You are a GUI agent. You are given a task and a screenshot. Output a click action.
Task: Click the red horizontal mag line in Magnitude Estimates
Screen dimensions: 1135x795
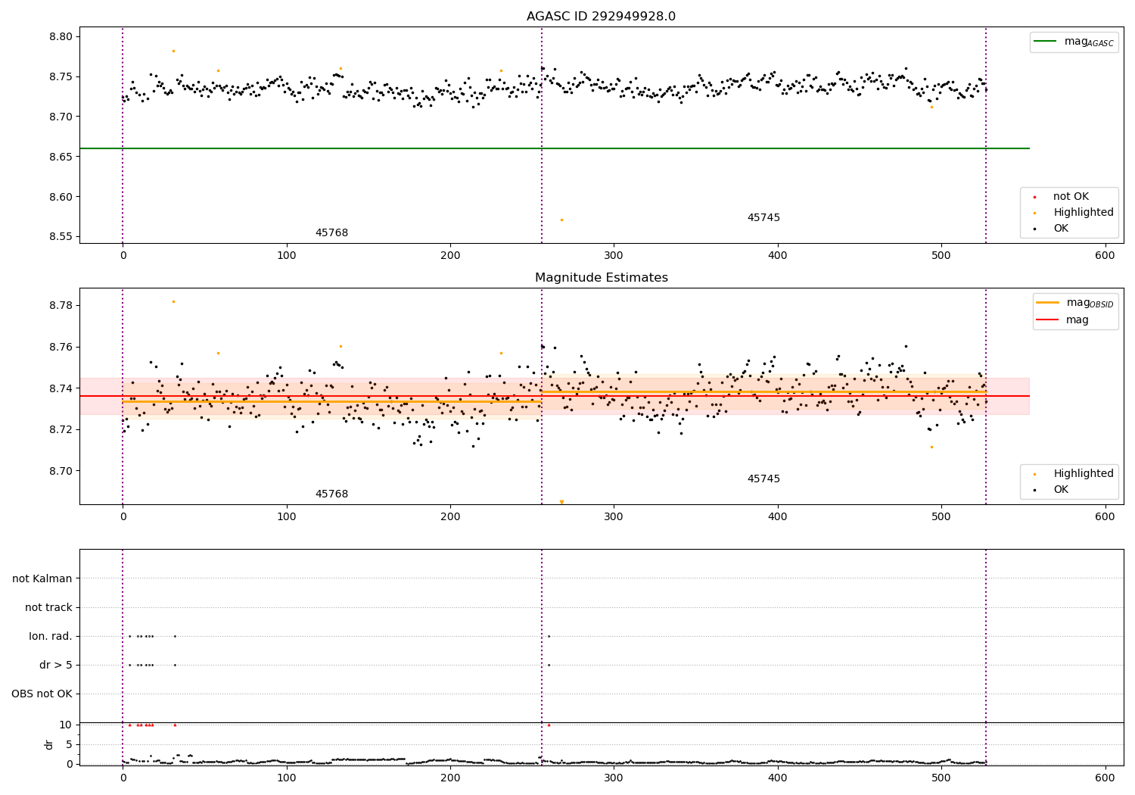point(555,396)
